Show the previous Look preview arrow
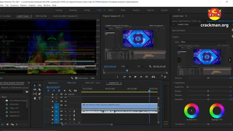The image size is (233, 131). [179, 60]
